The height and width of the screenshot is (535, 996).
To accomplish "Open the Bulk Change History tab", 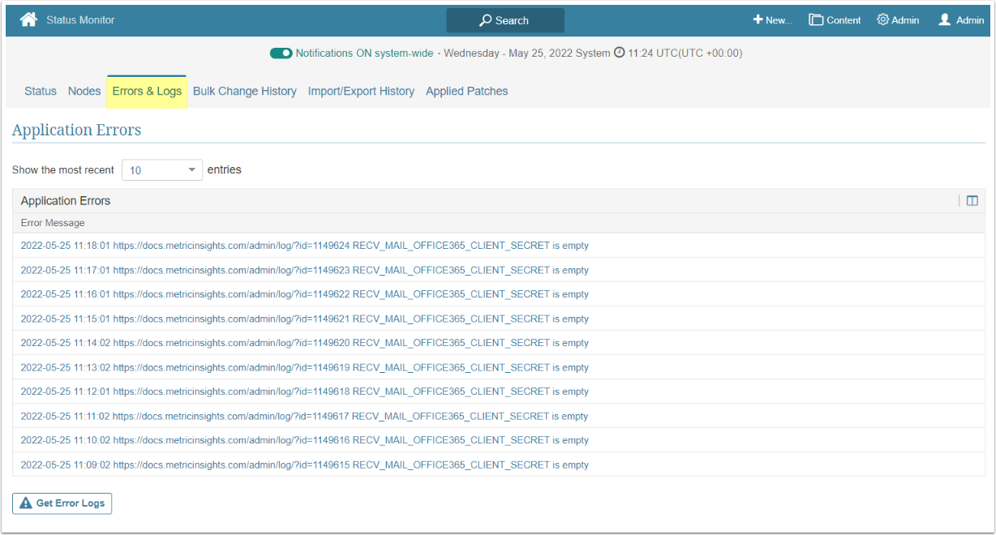I will [x=245, y=92].
